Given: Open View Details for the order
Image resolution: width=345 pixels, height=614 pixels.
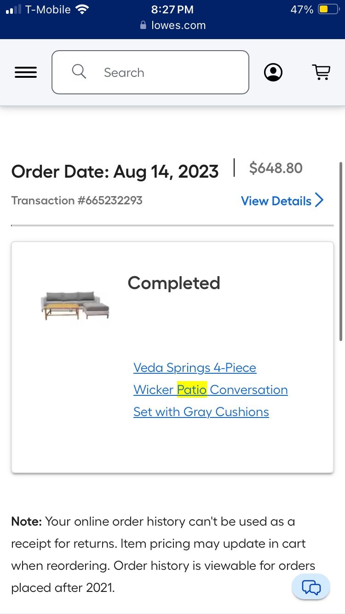Looking at the screenshot, I should (x=282, y=201).
